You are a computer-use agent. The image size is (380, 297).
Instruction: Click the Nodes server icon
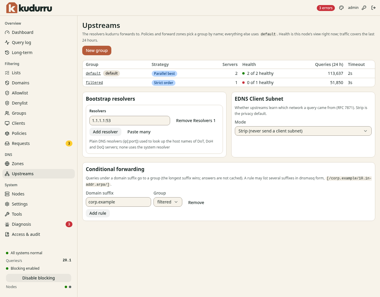tap(7, 194)
